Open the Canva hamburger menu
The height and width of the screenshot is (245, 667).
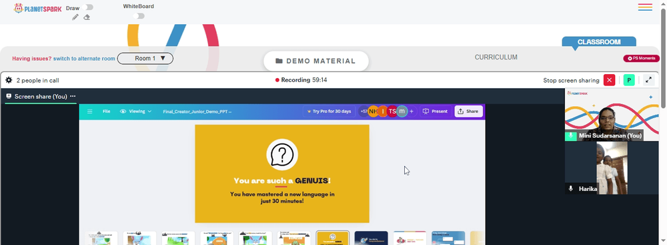coord(90,111)
